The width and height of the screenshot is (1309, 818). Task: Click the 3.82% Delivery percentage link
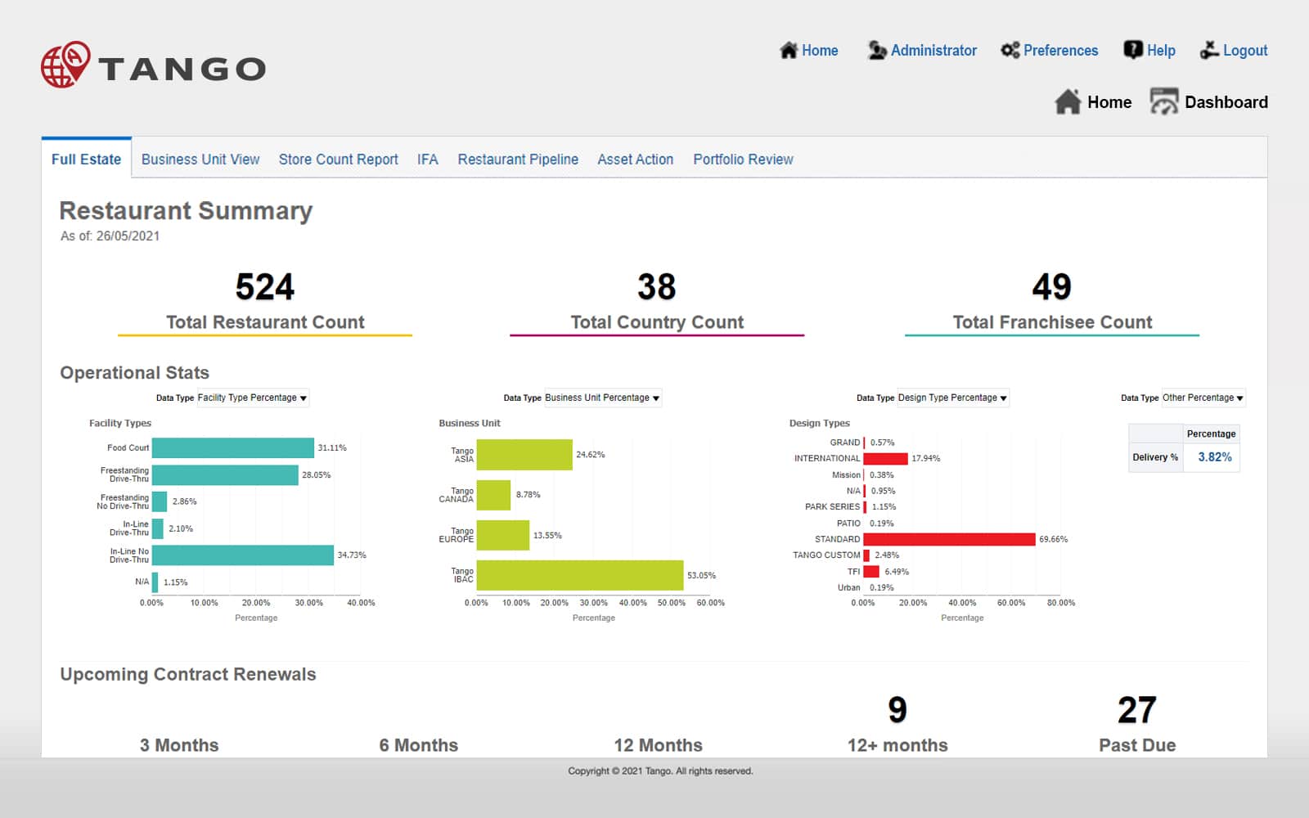[x=1215, y=457]
